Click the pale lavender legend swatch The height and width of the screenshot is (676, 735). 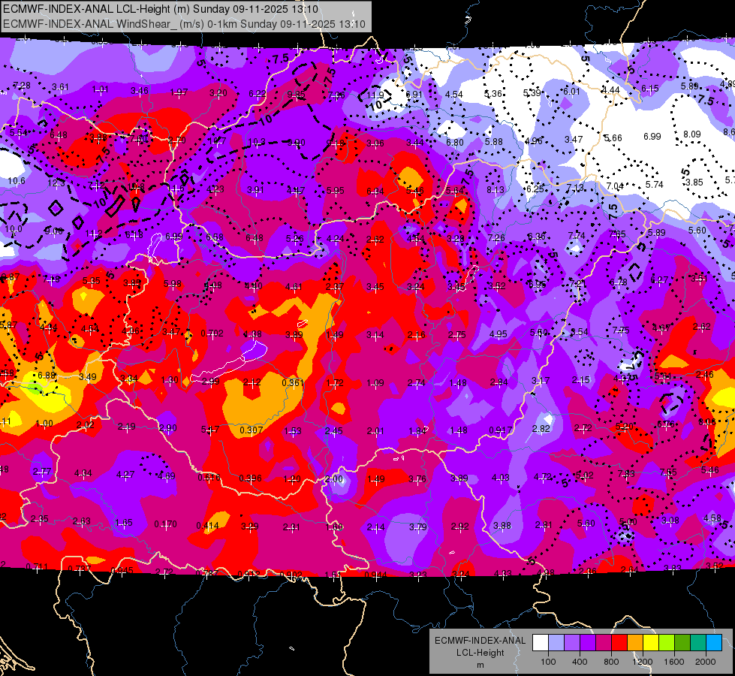click(x=556, y=642)
